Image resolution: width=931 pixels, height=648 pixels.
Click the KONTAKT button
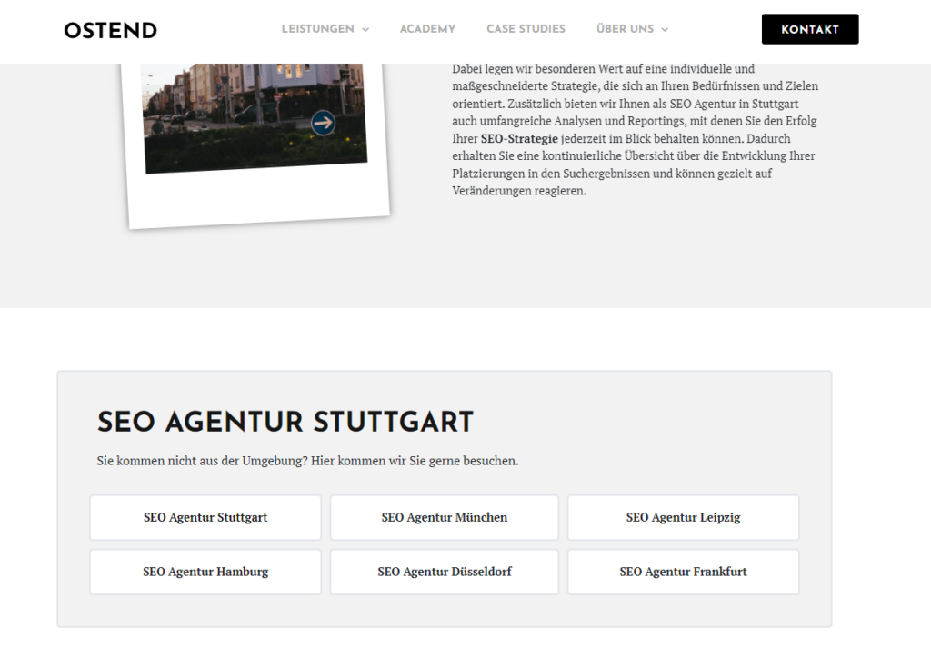[809, 28]
